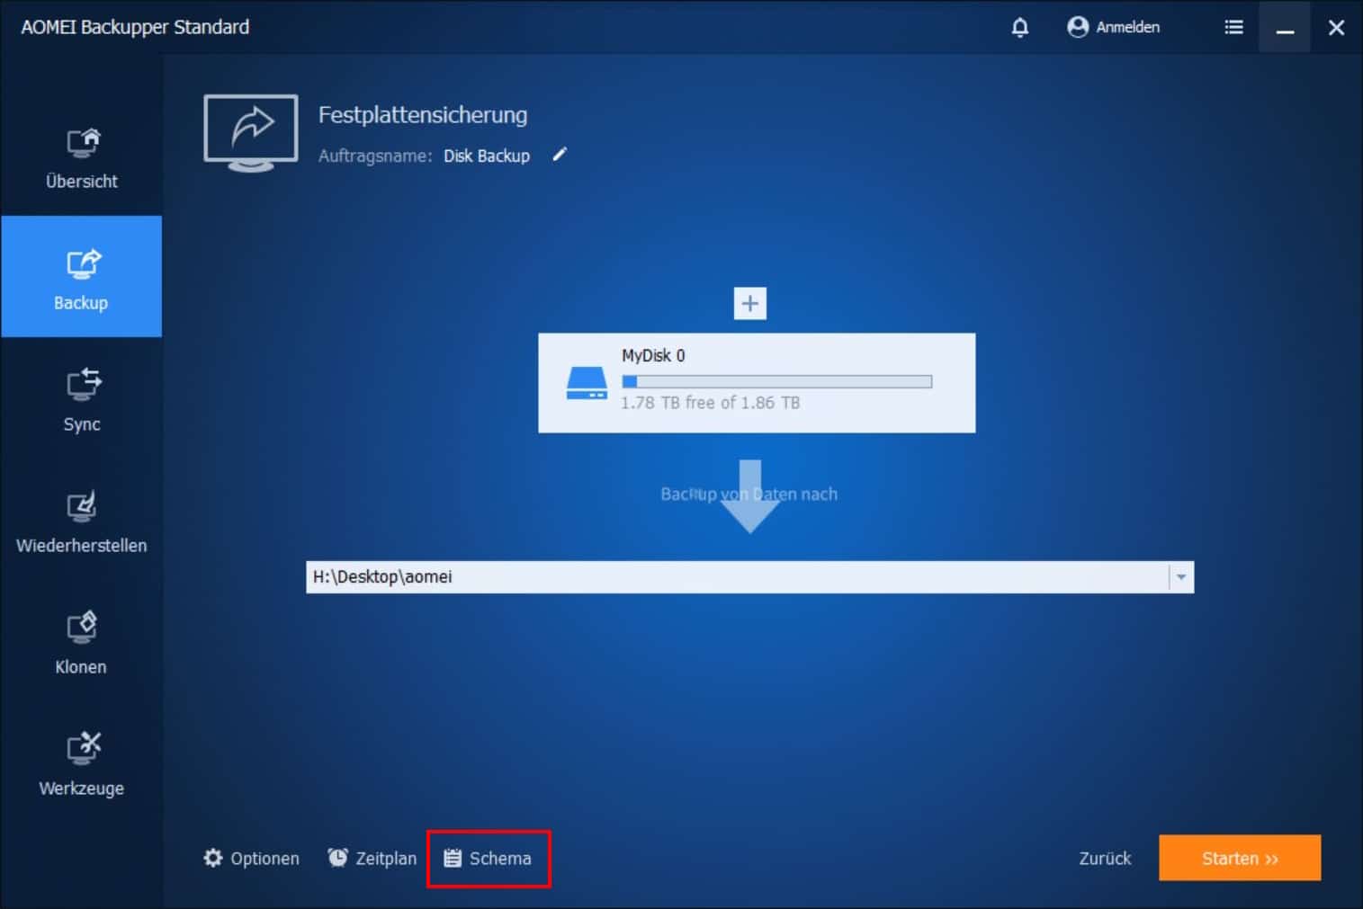The height and width of the screenshot is (909, 1363).
Task: Expand the destination path dropdown arrow
Action: [x=1180, y=577]
